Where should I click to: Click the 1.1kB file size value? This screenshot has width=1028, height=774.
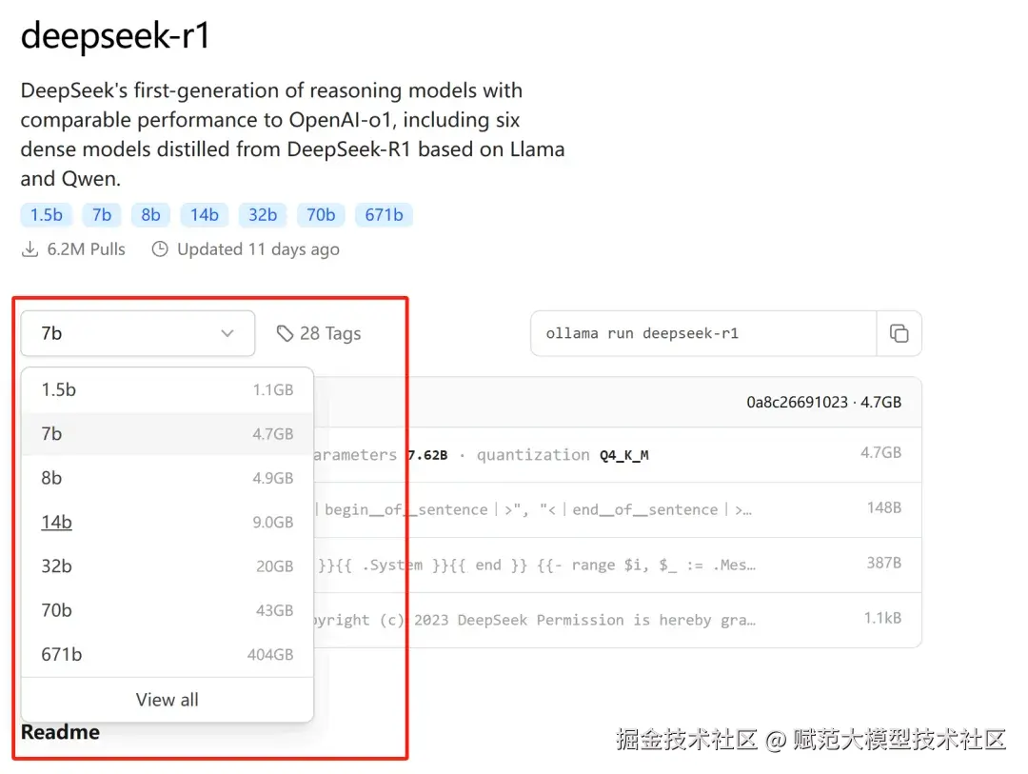[x=882, y=618]
